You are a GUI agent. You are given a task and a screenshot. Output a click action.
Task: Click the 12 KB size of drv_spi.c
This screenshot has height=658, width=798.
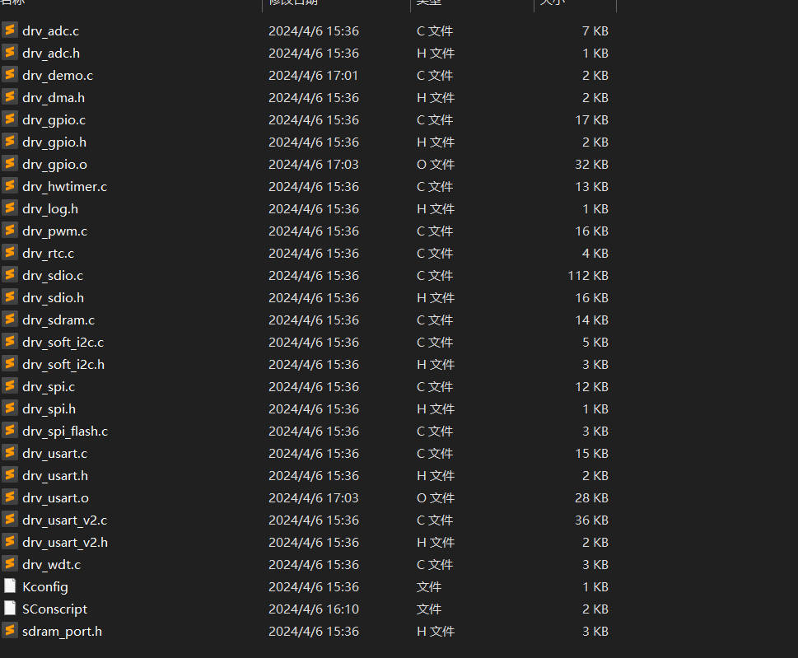click(591, 387)
